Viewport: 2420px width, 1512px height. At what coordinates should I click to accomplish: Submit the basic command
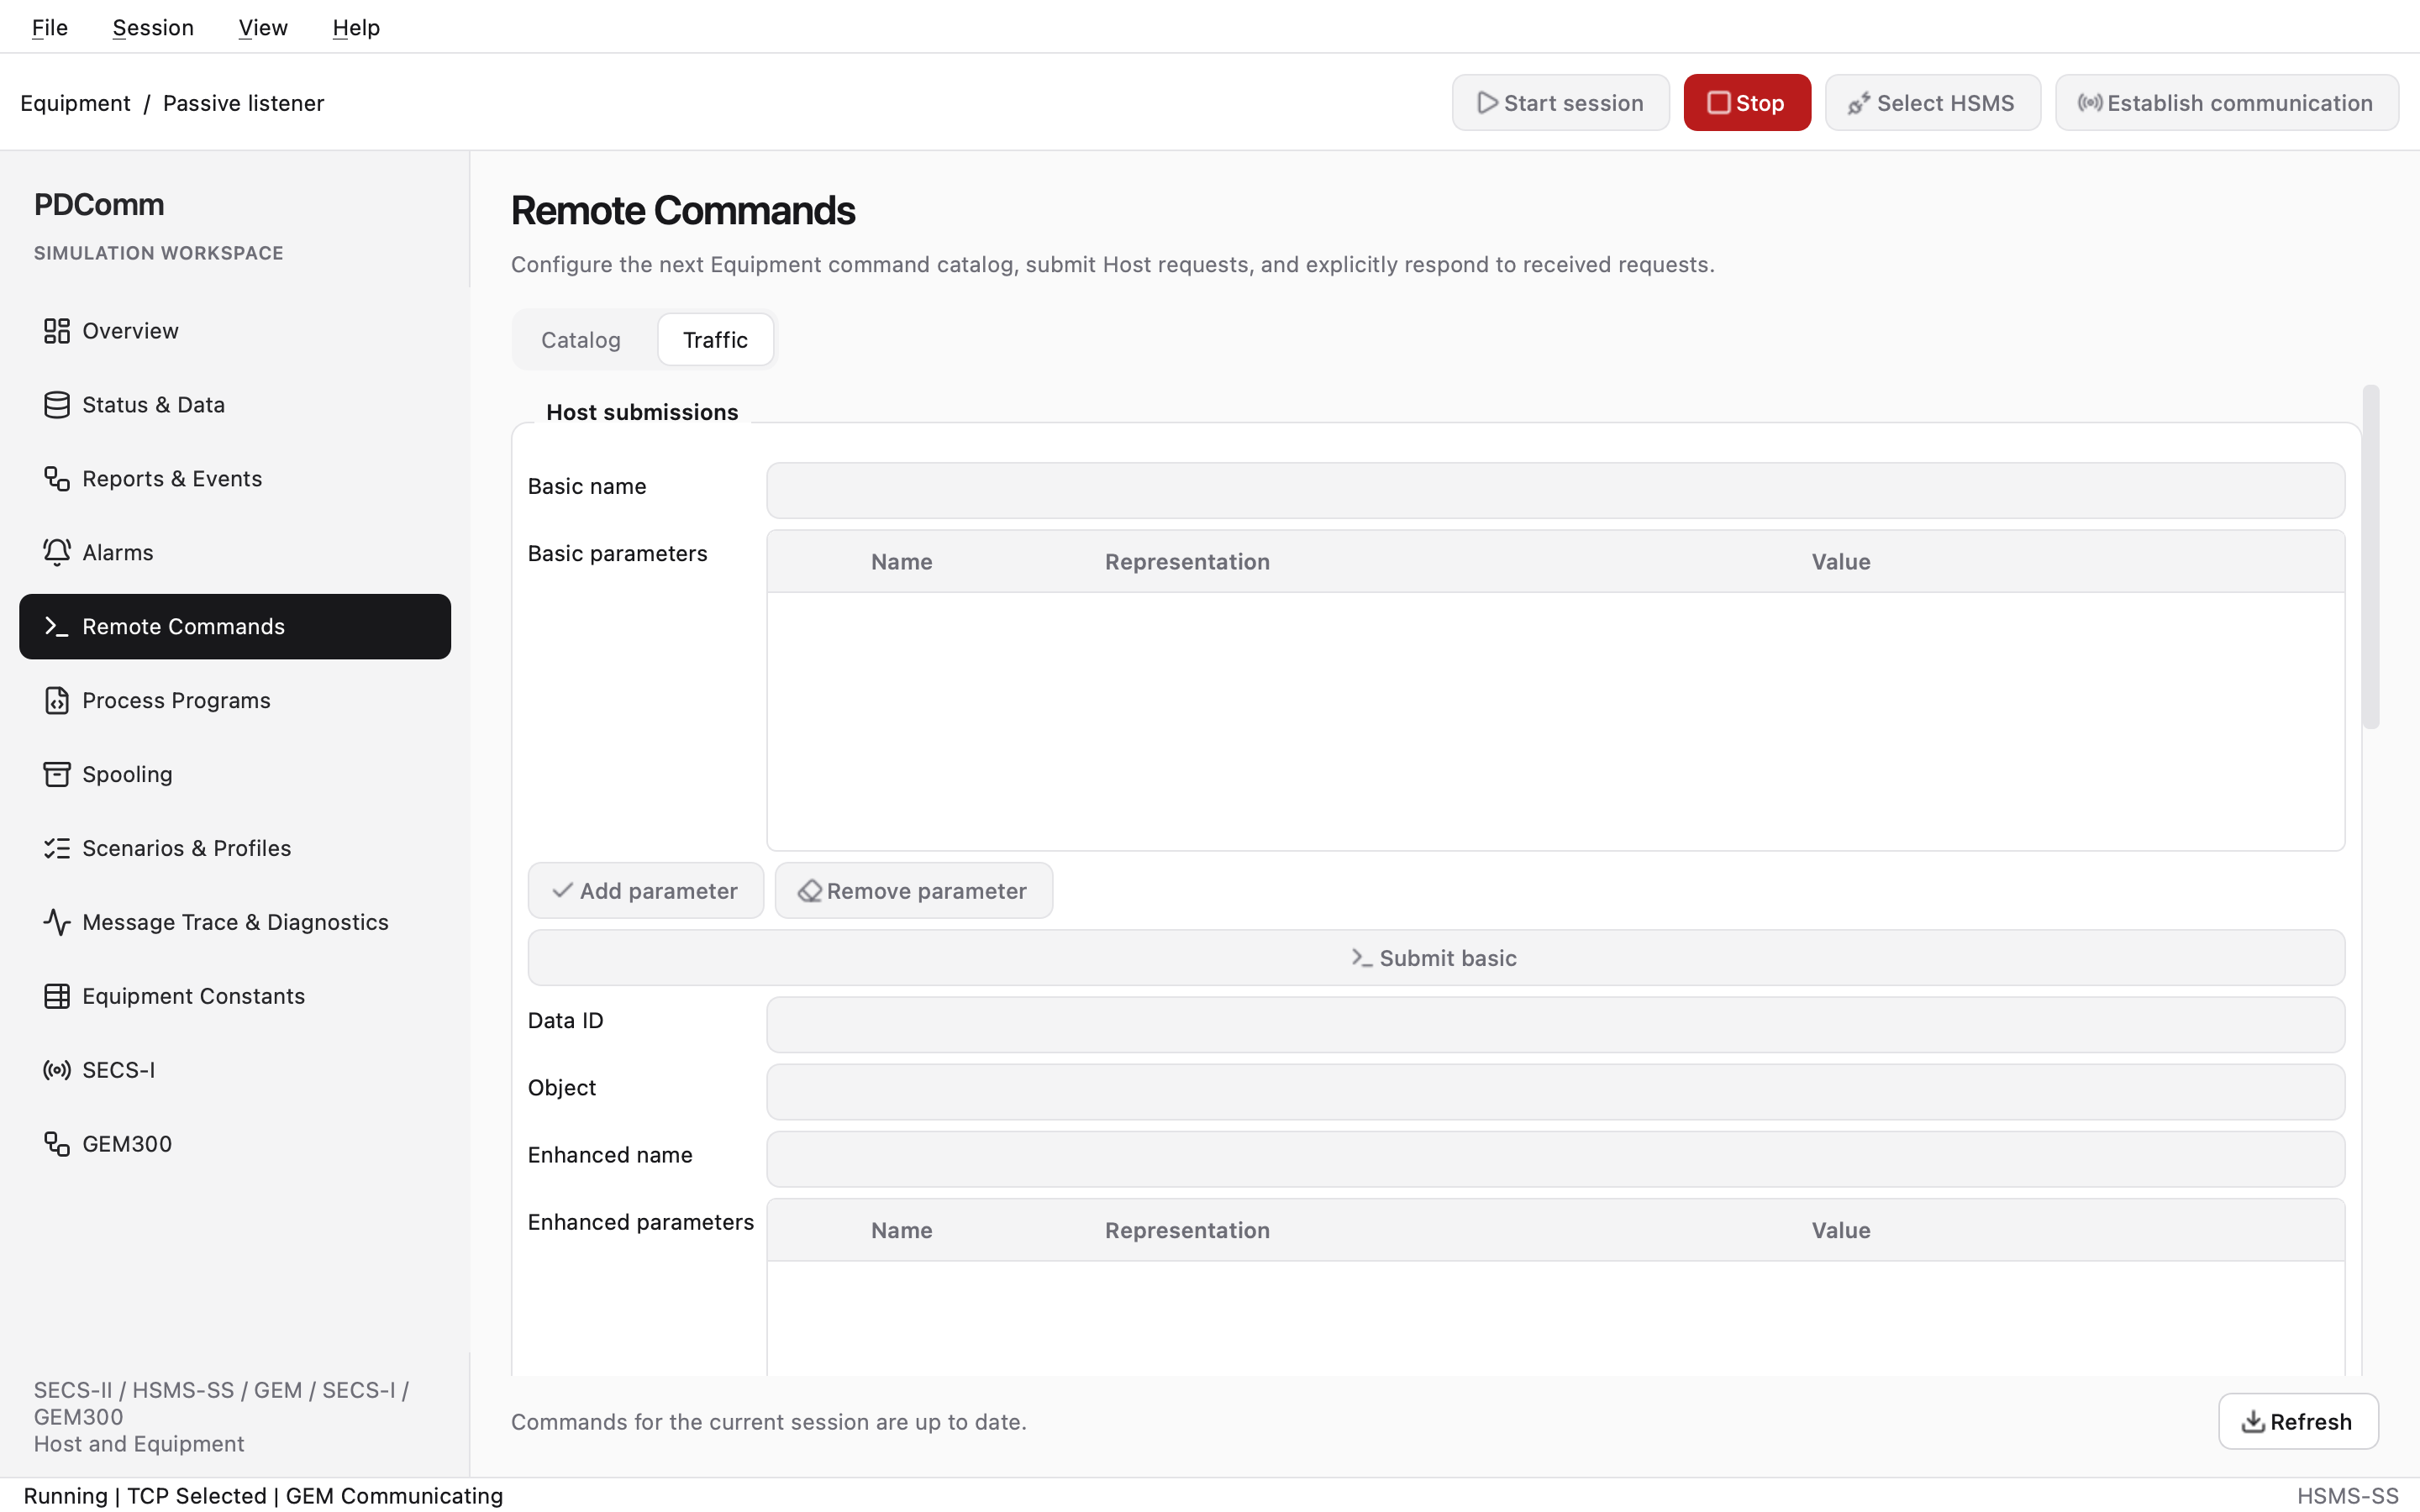coord(1436,958)
